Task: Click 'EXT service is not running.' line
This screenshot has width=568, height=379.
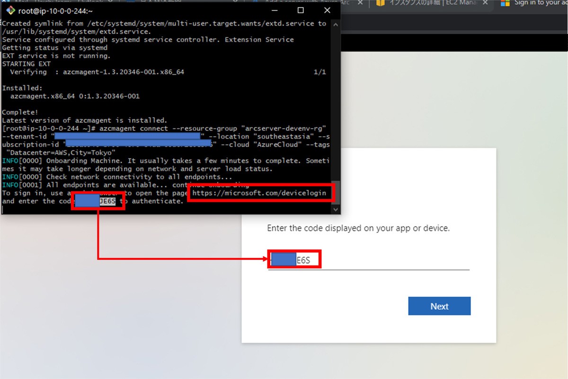Action: click(x=56, y=56)
